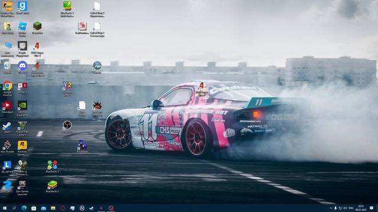Click the blue L application icon
This screenshot has width=378, height=212.
point(8,165)
